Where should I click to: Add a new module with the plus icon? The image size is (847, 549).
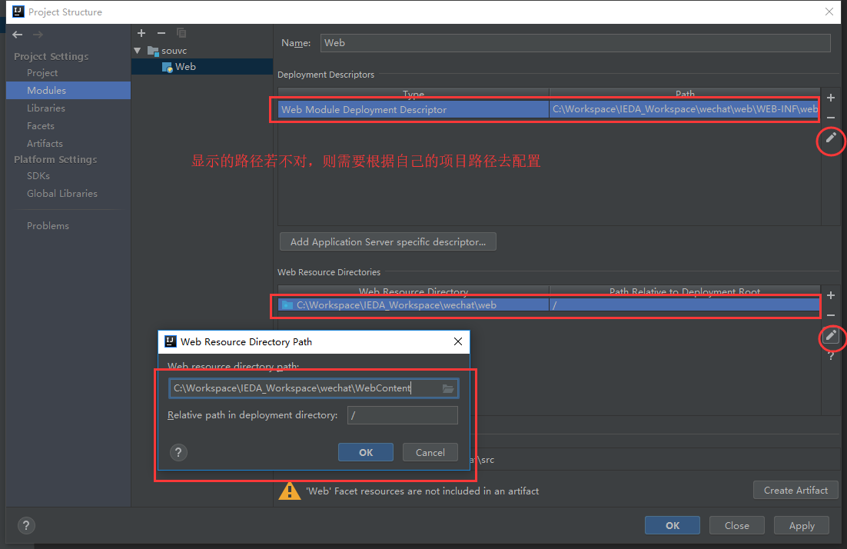click(x=141, y=33)
